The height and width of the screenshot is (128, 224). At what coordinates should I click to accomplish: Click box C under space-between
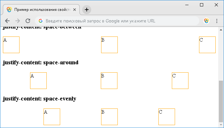(207, 45)
